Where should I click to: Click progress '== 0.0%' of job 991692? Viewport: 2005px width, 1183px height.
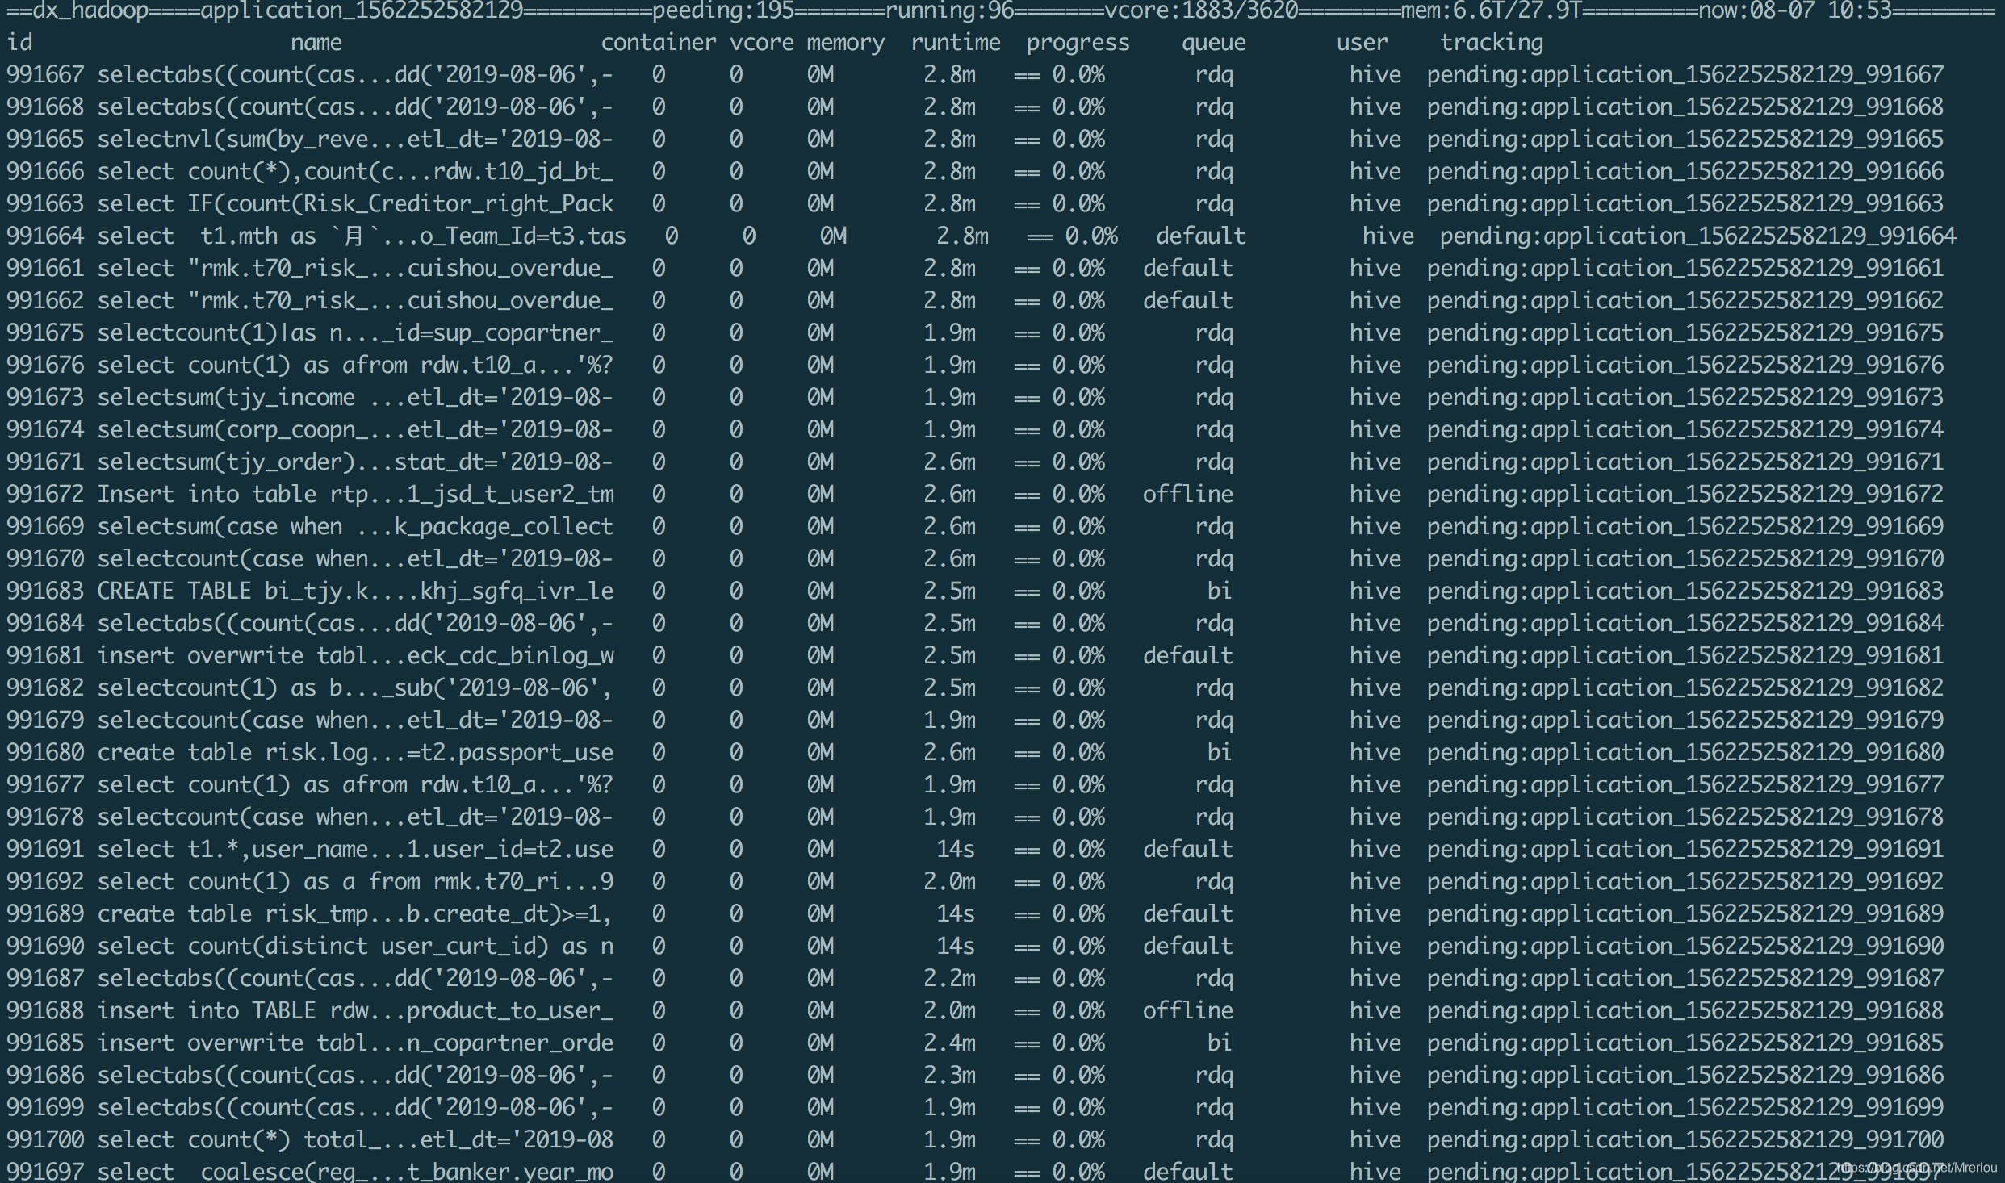pyautogui.click(x=1059, y=881)
